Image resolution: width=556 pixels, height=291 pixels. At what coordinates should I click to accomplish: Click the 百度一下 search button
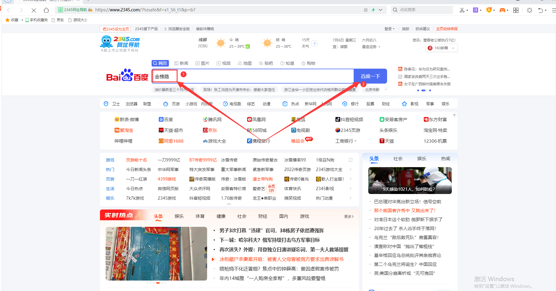[370, 76]
